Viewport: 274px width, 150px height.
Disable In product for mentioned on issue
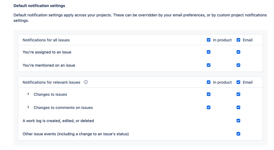point(209,65)
